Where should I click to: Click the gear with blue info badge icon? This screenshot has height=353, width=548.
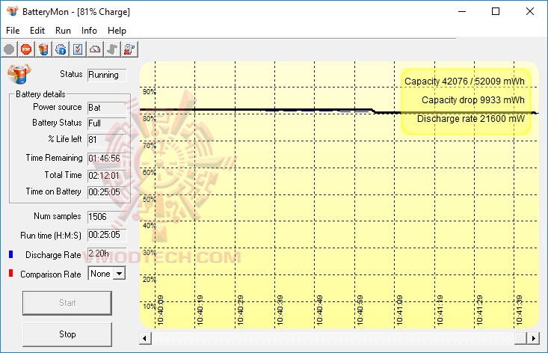61,49
